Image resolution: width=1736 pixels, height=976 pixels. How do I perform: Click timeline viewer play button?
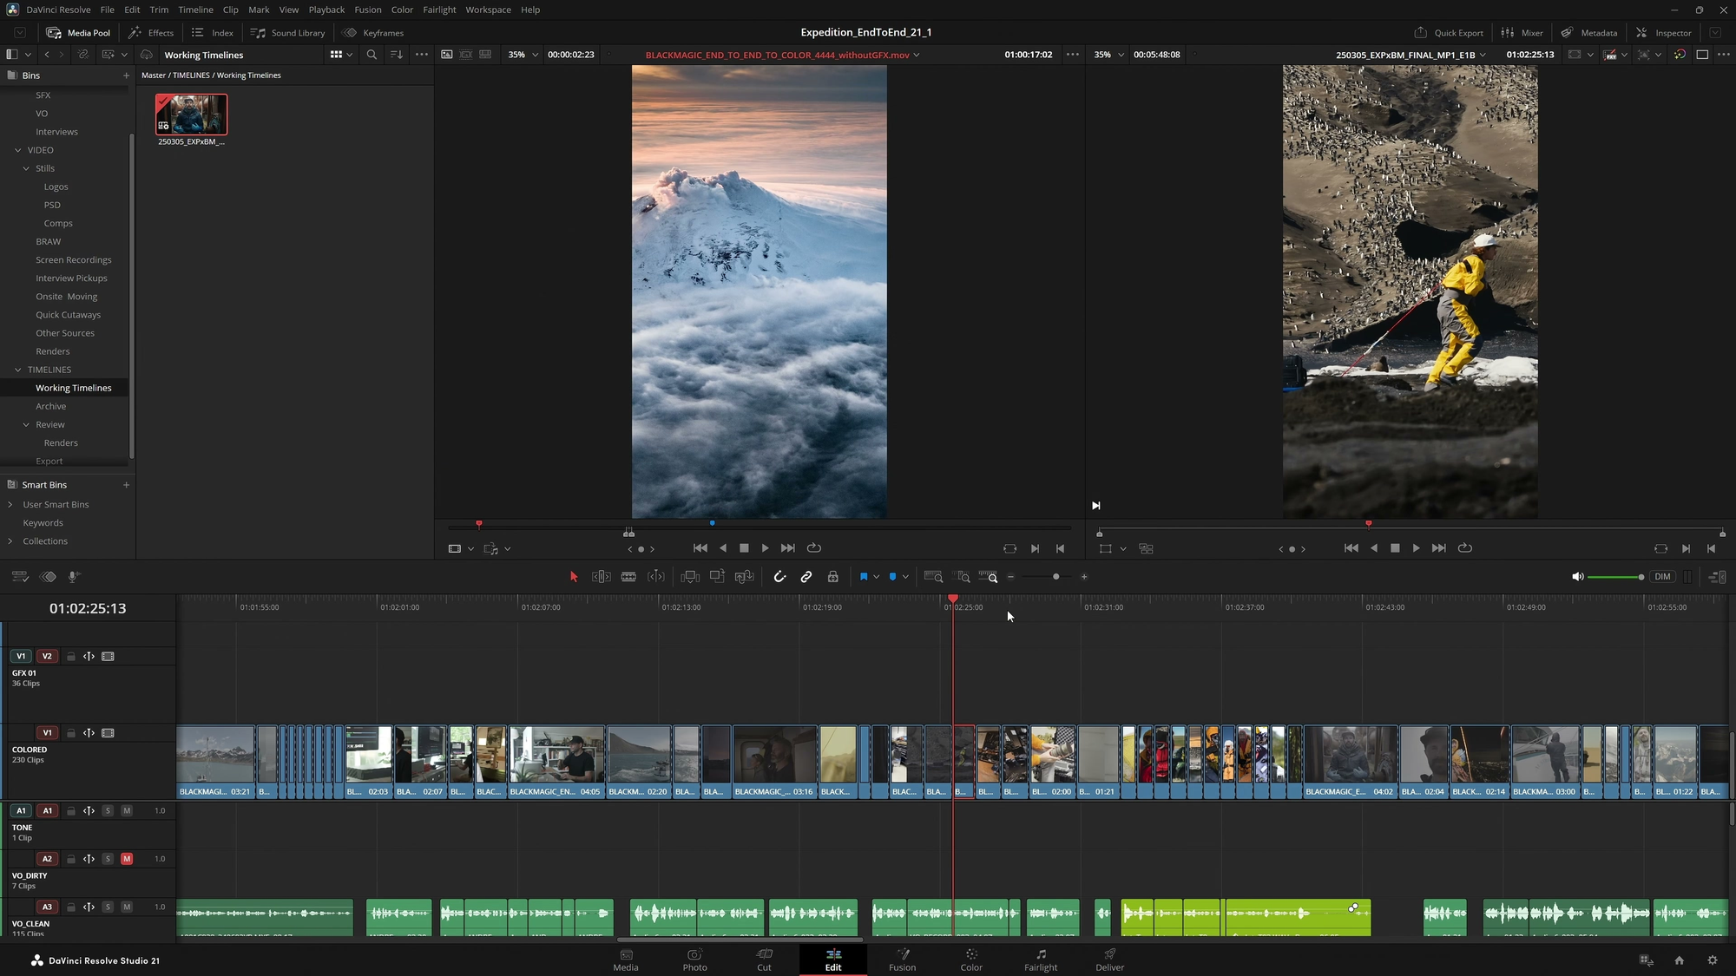click(x=1416, y=548)
